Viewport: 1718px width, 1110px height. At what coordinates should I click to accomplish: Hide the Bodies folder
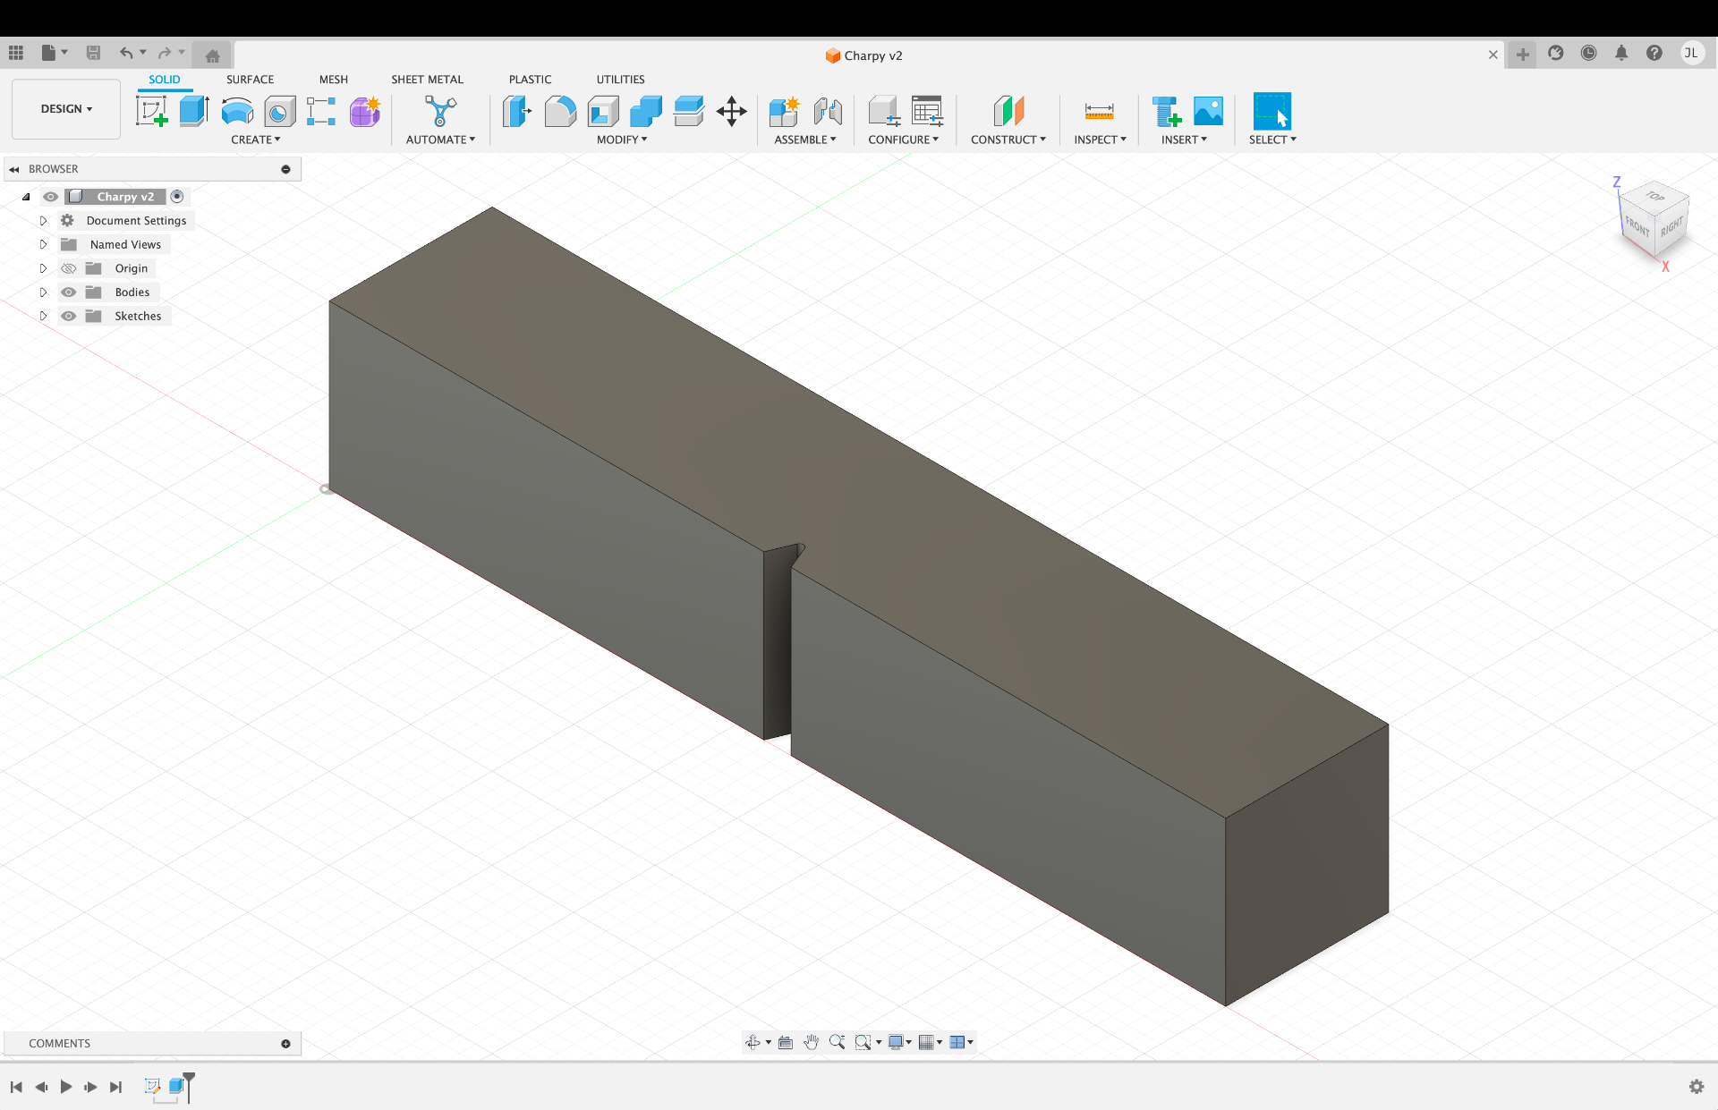[x=68, y=292]
